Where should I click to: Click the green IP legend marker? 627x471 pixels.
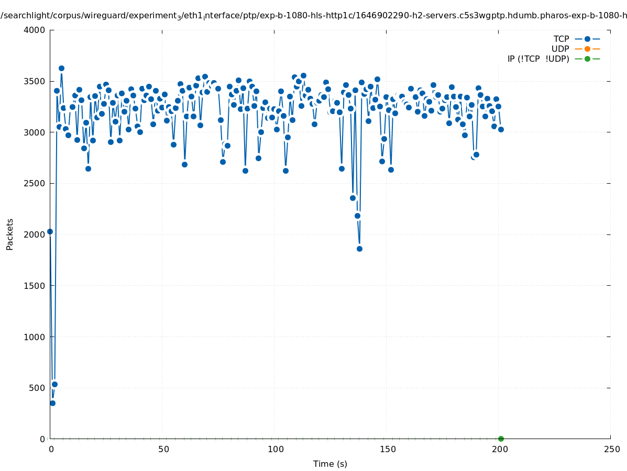(x=587, y=59)
